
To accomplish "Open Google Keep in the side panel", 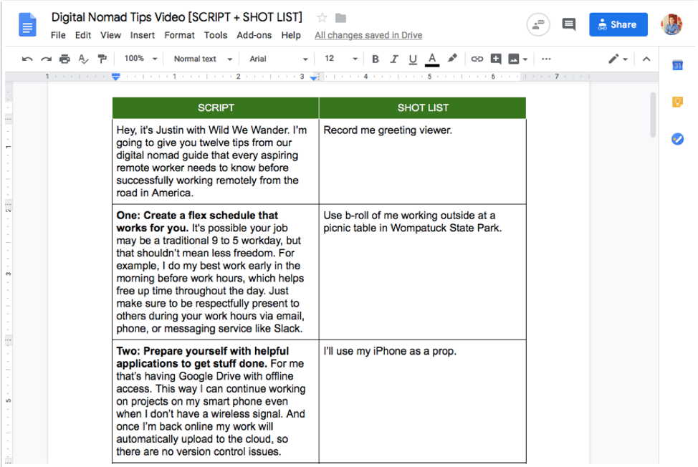I will 677,102.
